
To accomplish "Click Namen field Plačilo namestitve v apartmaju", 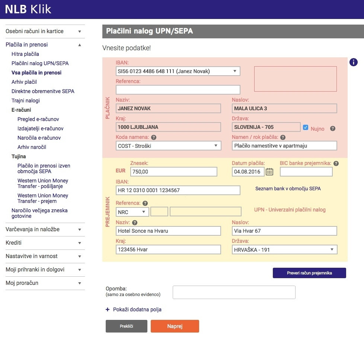I will click(x=284, y=146).
